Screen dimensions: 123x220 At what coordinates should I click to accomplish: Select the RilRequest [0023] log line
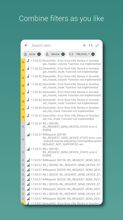point(62,189)
